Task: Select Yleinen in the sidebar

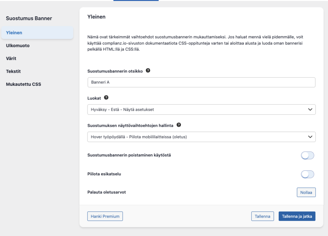Action: point(14,33)
